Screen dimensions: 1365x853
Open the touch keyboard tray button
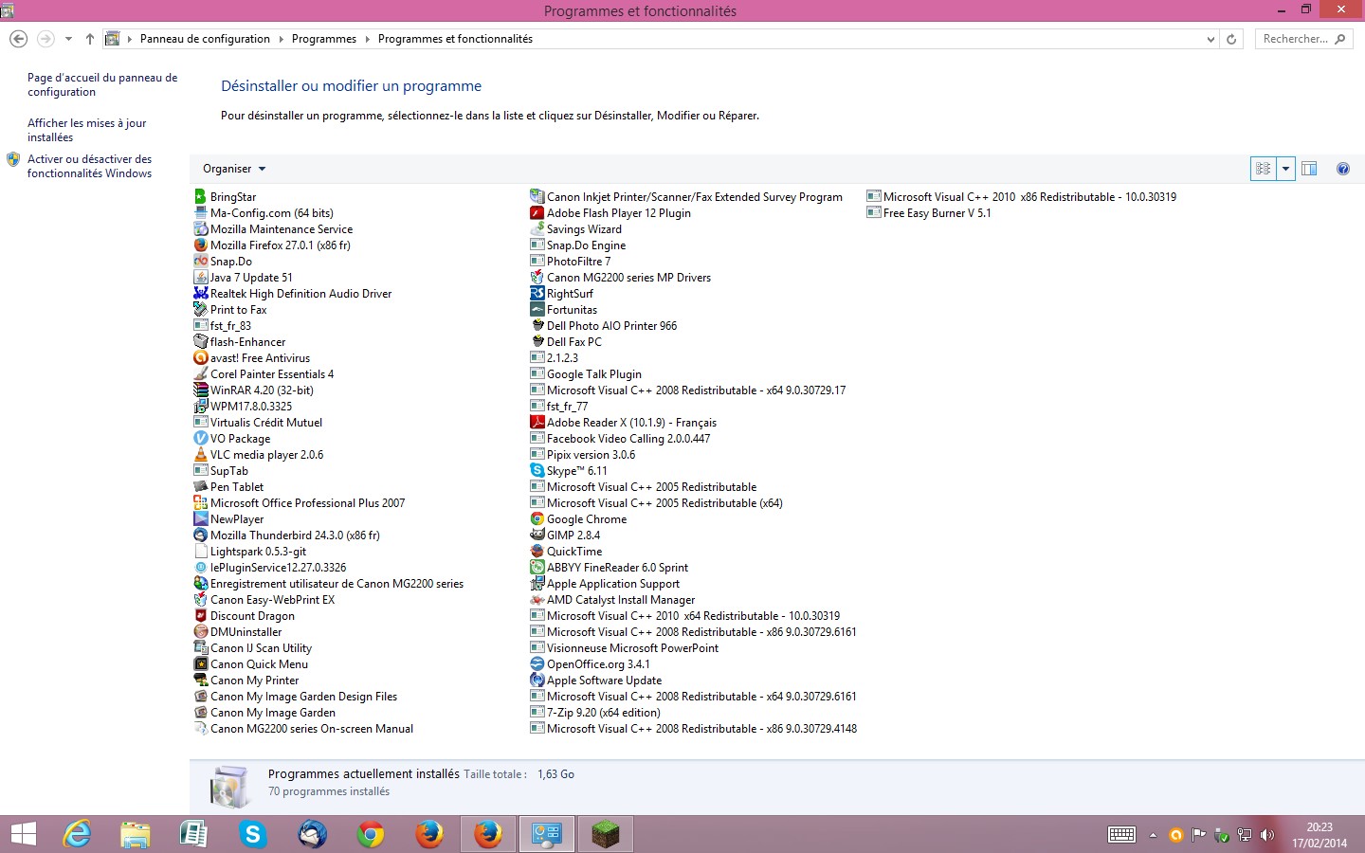[1121, 835]
